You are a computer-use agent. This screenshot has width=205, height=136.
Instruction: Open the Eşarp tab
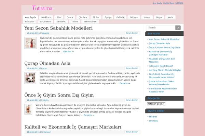(x=108, y=17)
